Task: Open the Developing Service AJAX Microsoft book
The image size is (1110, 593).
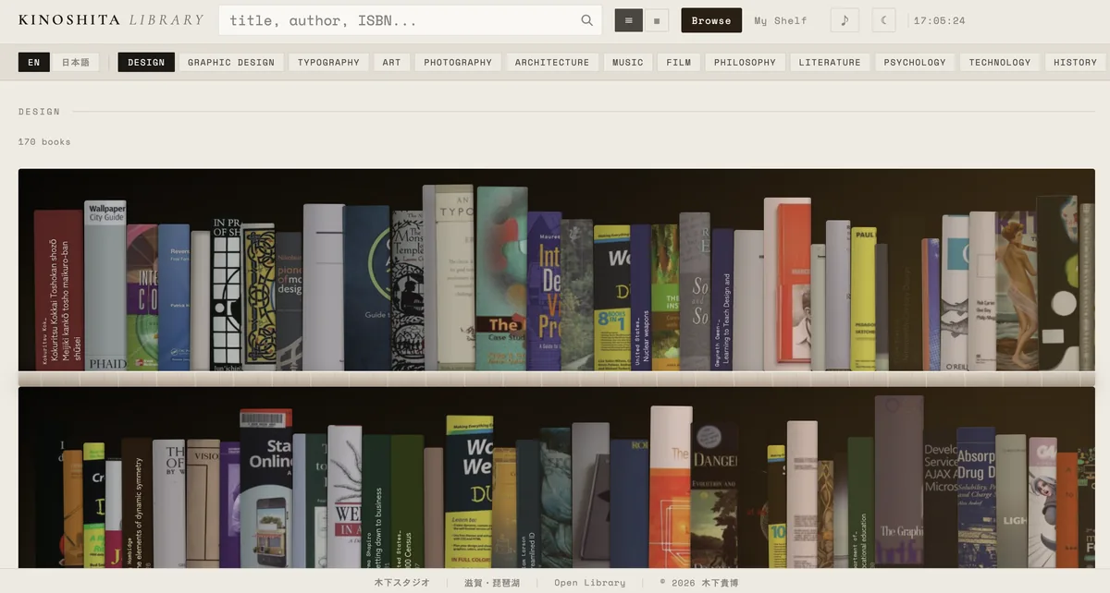Action: pos(941,502)
